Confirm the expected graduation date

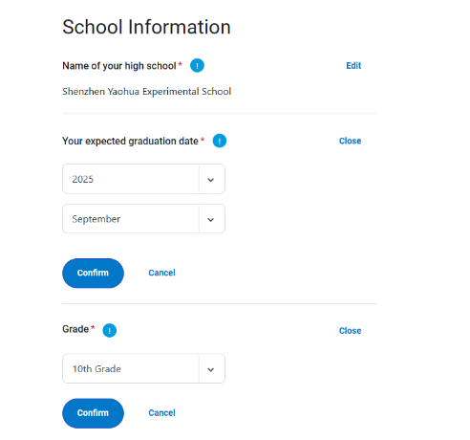click(x=93, y=273)
